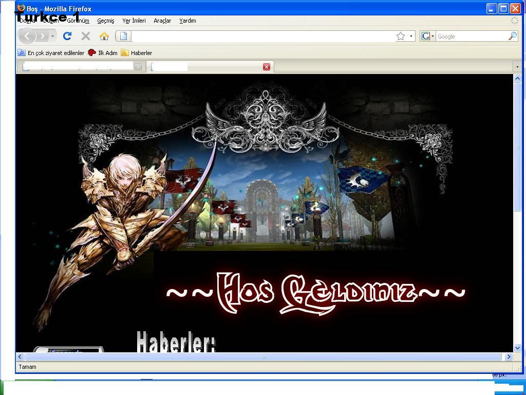Click the Google search input box
This screenshot has width=526, height=395.
472,37
